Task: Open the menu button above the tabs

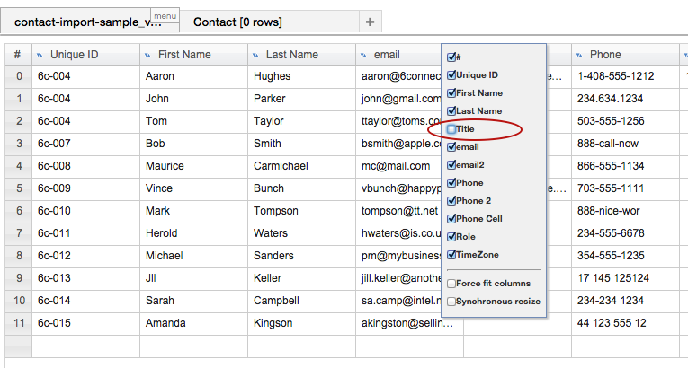Action: (165, 16)
